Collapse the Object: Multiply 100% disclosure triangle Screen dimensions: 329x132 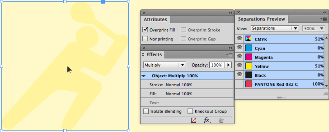click(144, 76)
